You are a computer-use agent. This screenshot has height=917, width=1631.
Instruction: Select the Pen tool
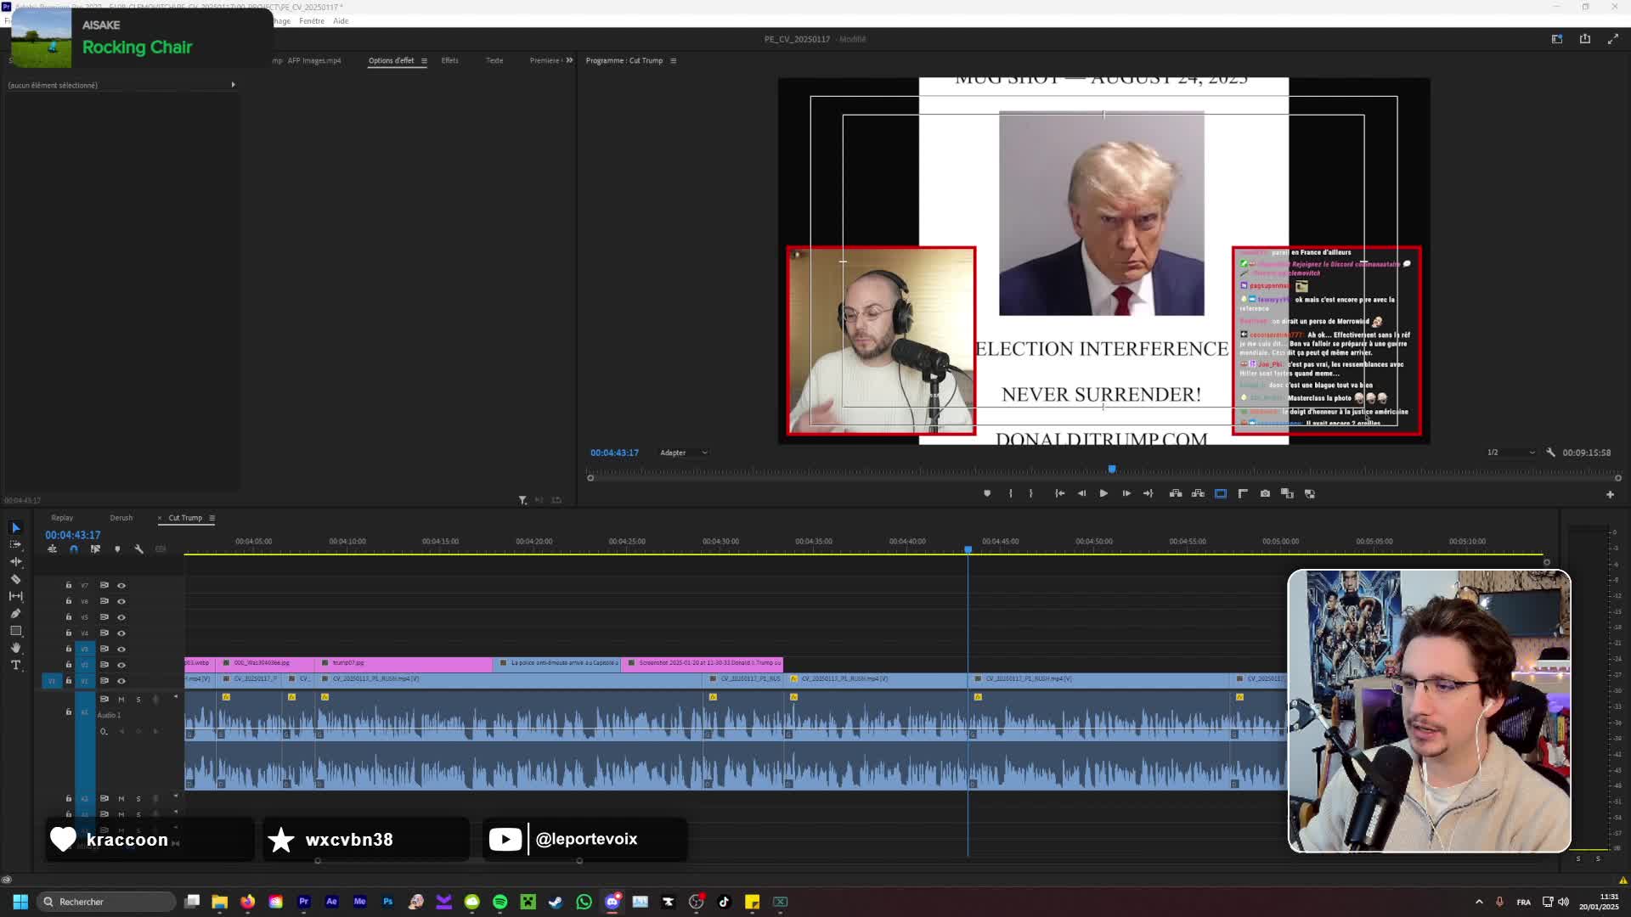(15, 613)
